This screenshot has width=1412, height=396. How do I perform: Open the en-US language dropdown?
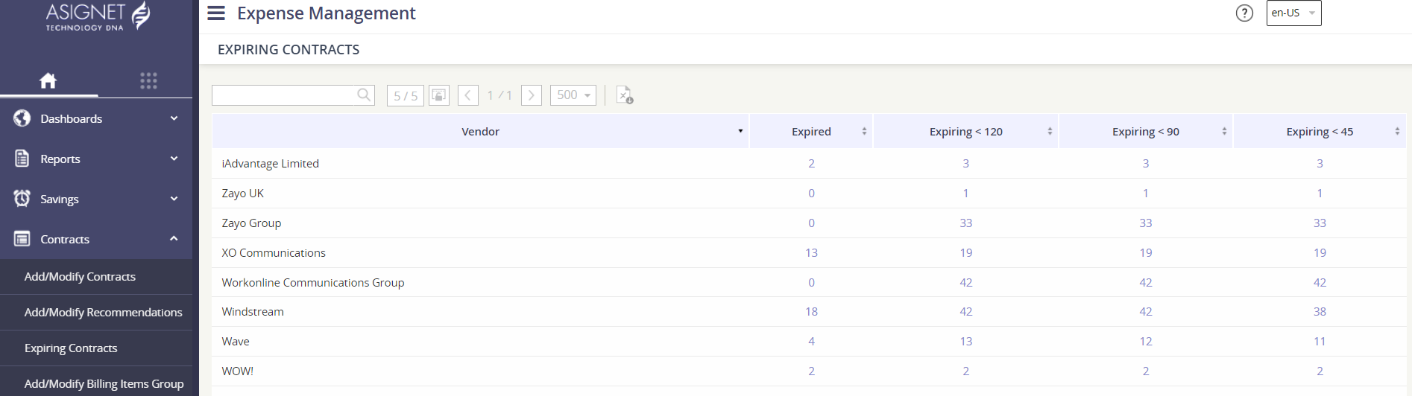(1293, 13)
